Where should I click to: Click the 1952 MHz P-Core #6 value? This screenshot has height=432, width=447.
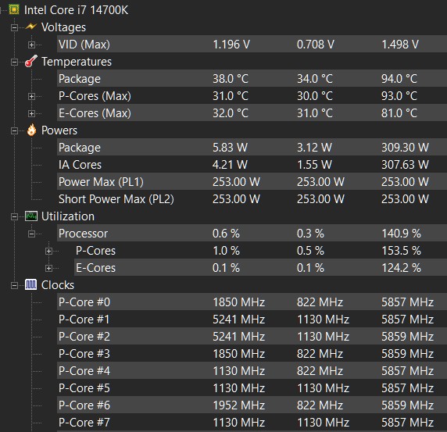pos(239,405)
